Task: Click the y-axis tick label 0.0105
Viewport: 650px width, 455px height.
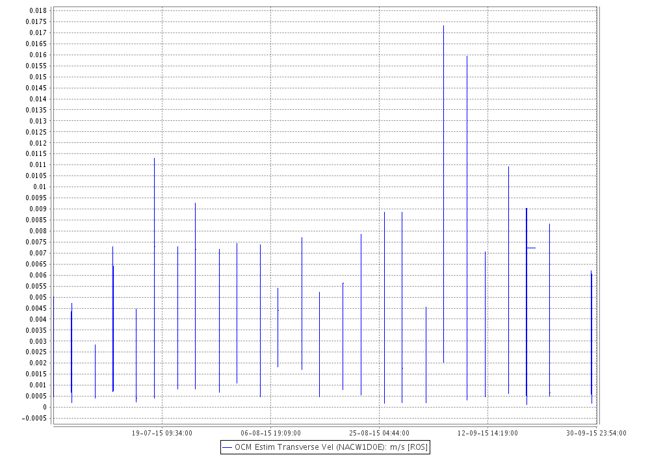Action: [x=36, y=175]
